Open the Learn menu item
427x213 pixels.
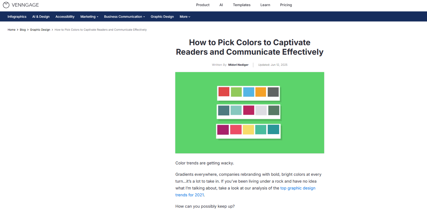[265, 5]
